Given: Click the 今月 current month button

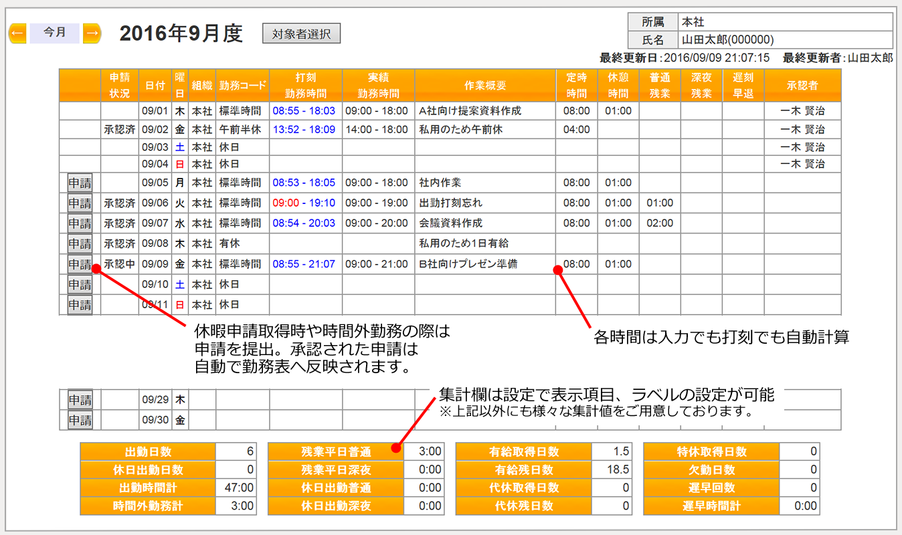Looking at the screenshot, I should pos(55,33).
